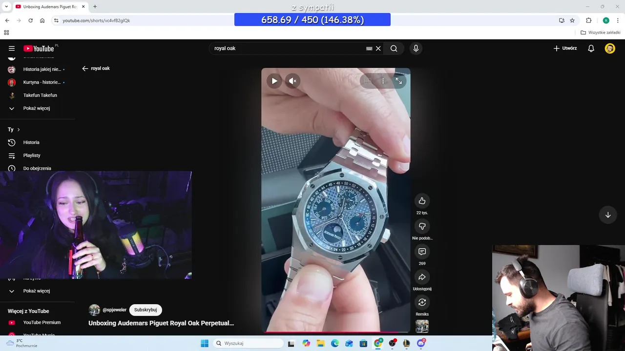625x351 pixels.
Task: Click the search magnifier button
Action: (x=394, y=48)
